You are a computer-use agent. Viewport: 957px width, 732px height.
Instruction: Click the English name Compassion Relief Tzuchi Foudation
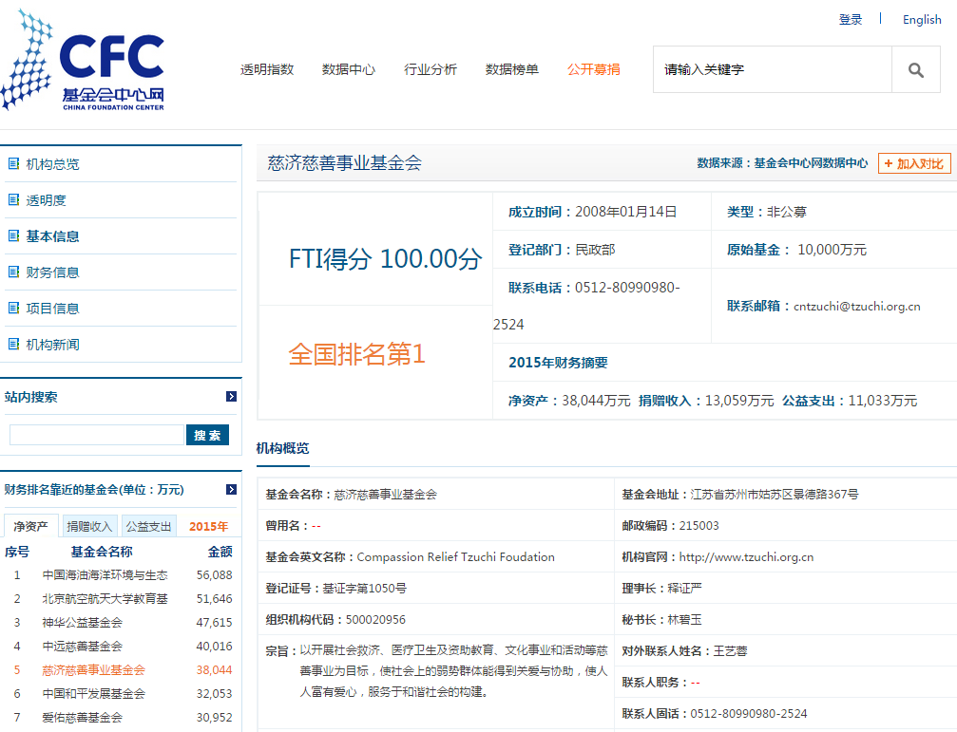coord(456,557)
